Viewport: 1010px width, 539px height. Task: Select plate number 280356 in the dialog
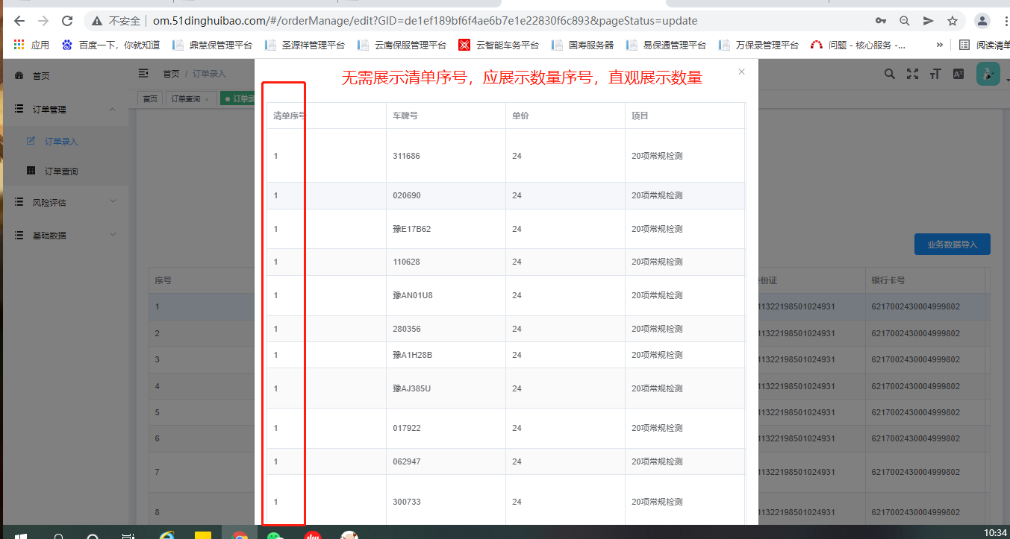point(406,329)
